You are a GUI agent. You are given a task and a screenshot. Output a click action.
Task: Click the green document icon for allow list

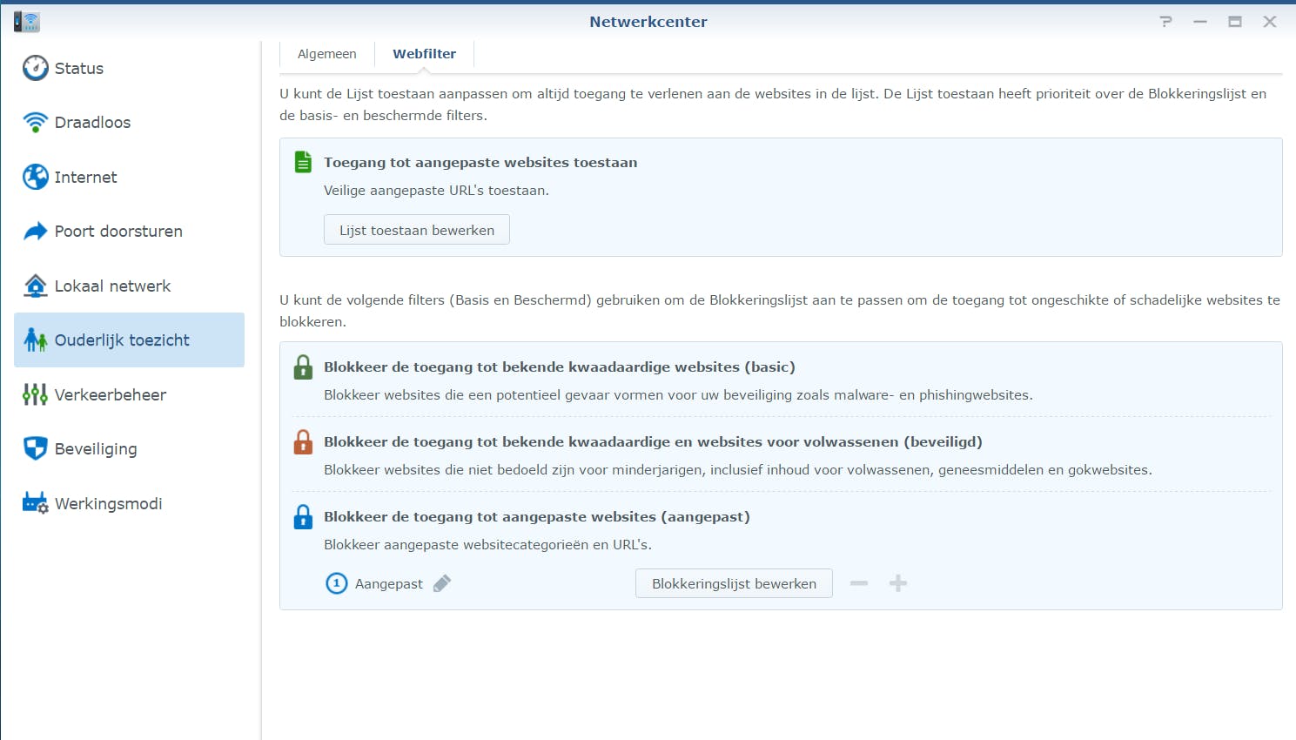tap(303, 162)
